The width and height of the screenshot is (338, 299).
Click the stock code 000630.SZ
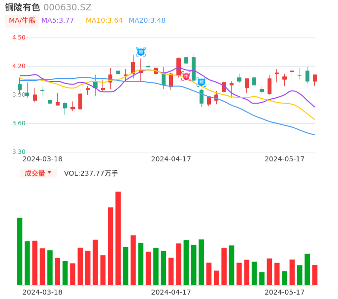[x=68, y=7]
